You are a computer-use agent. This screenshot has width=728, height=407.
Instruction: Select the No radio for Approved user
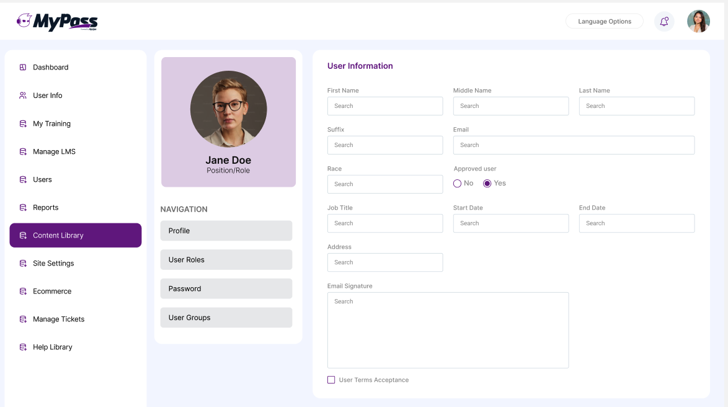coord(457,184)
